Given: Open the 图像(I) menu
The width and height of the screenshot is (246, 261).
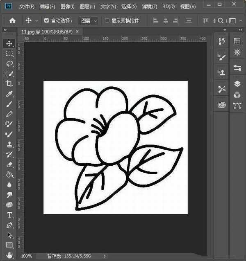Looking at the screenshot, I should click(x=67, y=7).
